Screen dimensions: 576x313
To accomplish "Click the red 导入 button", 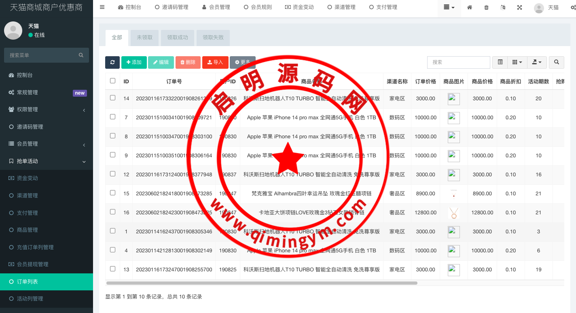I will coord(215,62).
